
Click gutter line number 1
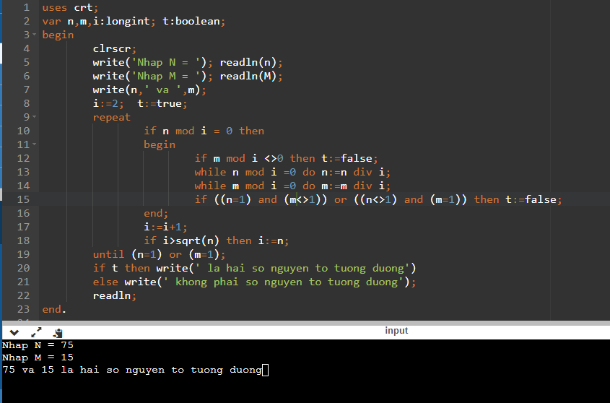click(26, 7)
